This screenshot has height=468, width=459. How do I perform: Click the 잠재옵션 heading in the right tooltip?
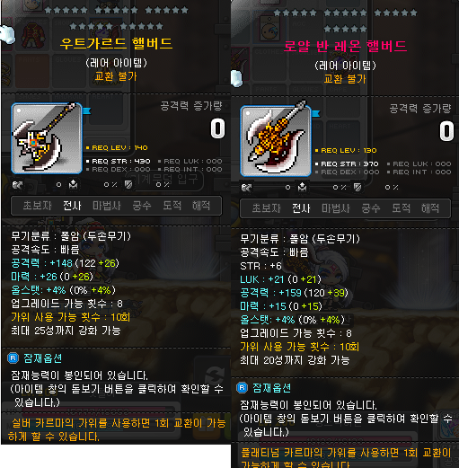(272, 388)
